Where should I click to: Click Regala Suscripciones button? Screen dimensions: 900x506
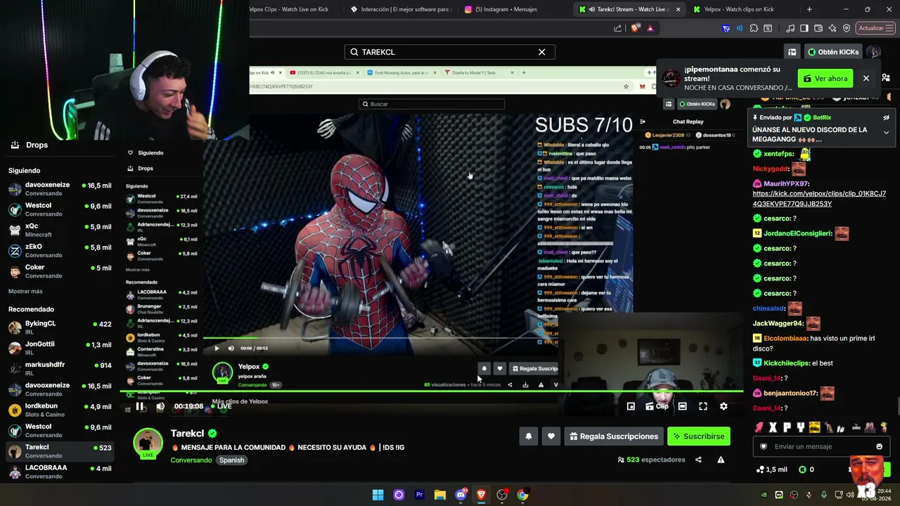(x=614, y=436)
